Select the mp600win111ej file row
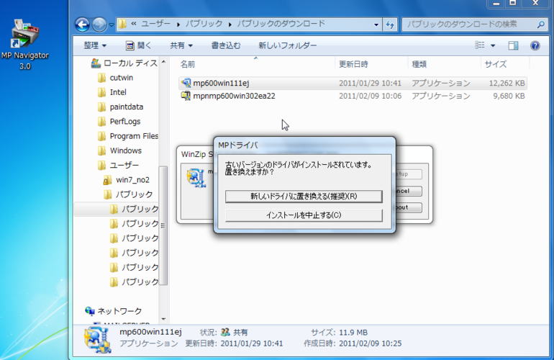Image resolution: width=554 pixels, height=360 pixels. tap(353, 83)
